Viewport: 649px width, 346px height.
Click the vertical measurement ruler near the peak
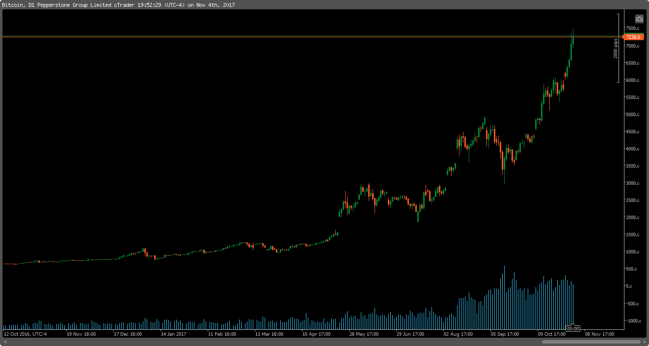pos(618,48)
